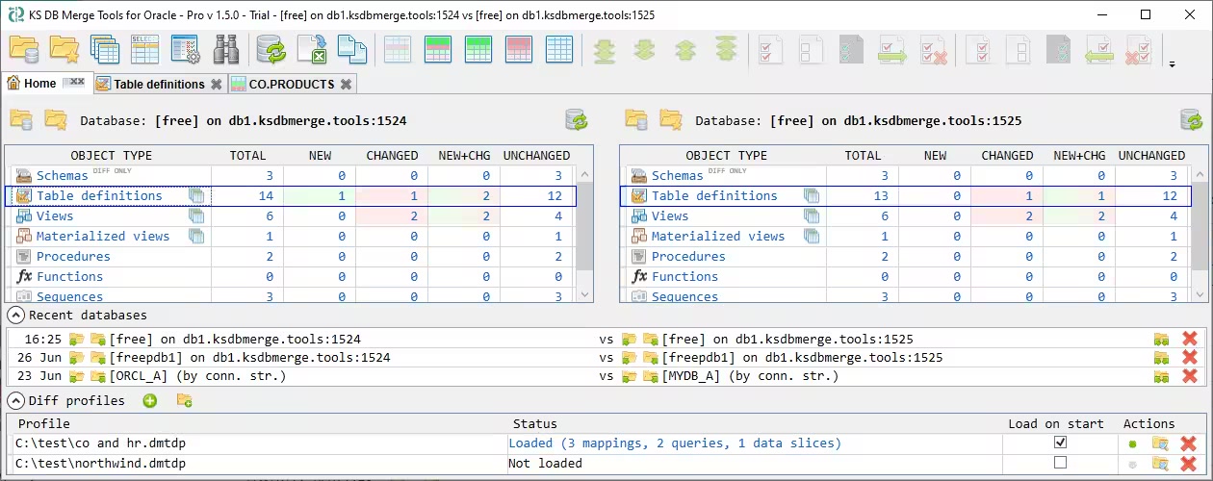Toggle the load indicator dot for northwind.dmtdp
This screenshot has height=481, width=1213.
coord(1132,464)
